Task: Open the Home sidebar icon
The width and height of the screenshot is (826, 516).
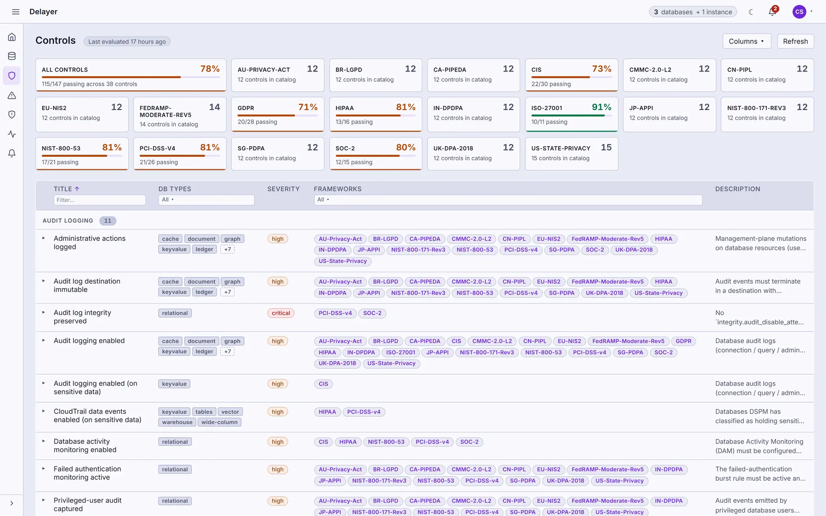Action: click(x=12, y=37)
